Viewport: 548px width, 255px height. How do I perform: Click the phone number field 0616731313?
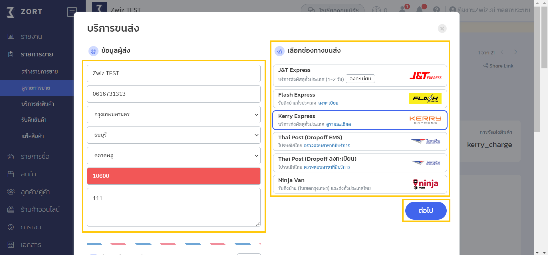[x=174, y=94]
